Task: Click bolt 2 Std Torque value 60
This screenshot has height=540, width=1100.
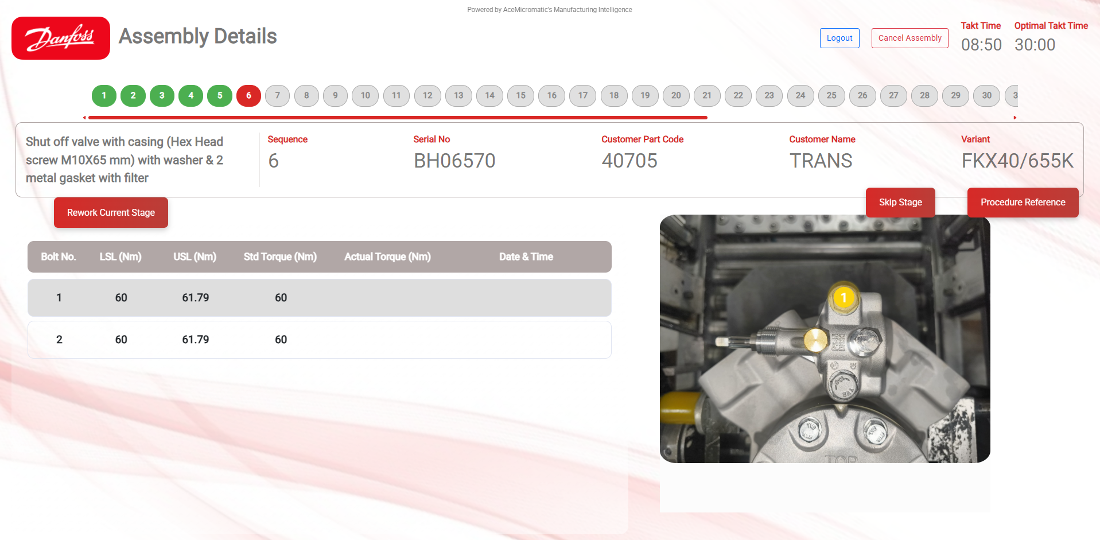Action: coord(281,340)
